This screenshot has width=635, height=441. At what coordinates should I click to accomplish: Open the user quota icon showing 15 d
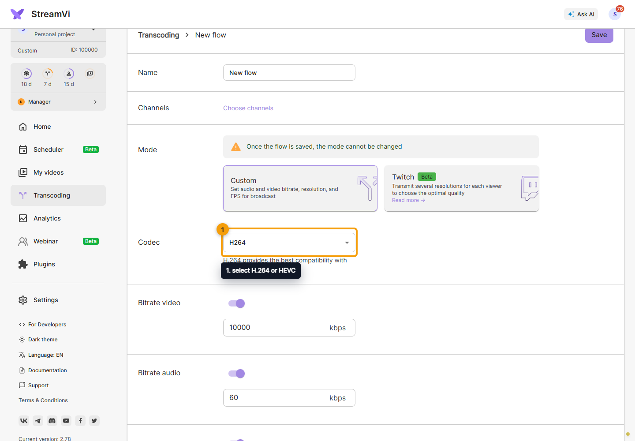click(x=69, y=74)
